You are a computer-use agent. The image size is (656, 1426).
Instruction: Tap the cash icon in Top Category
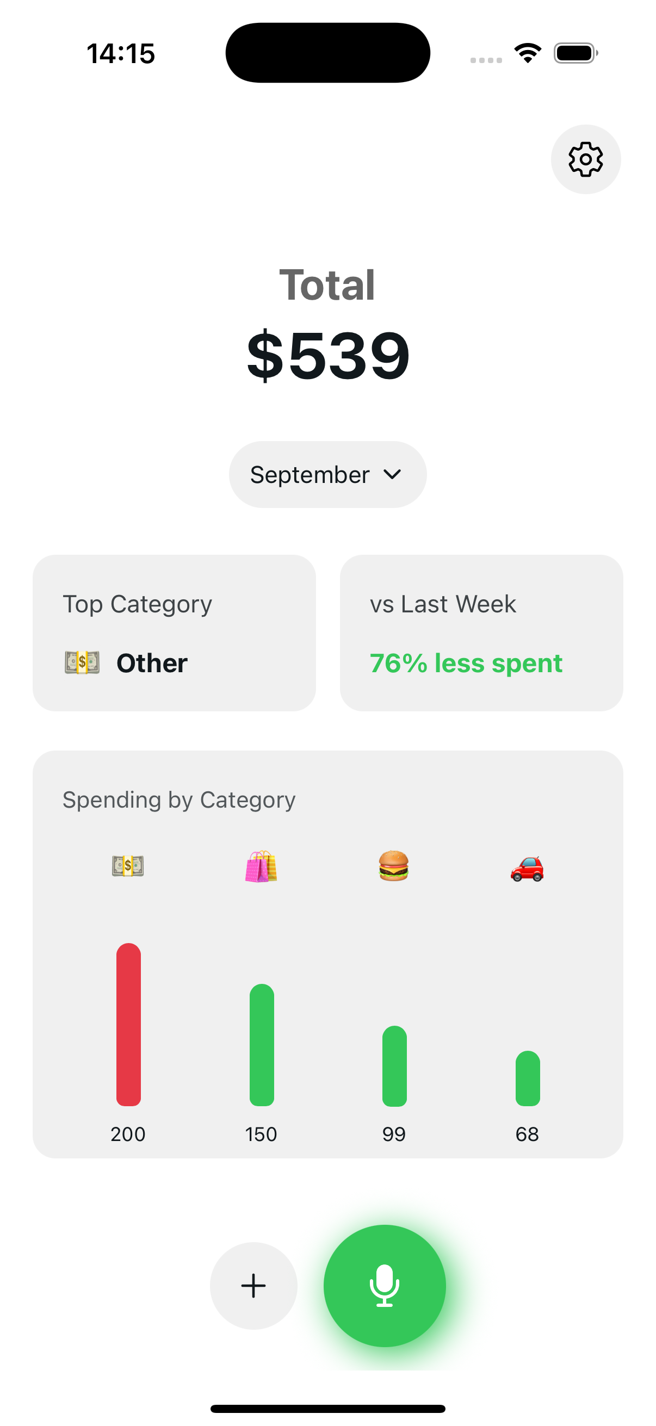(x=82, y=662)
